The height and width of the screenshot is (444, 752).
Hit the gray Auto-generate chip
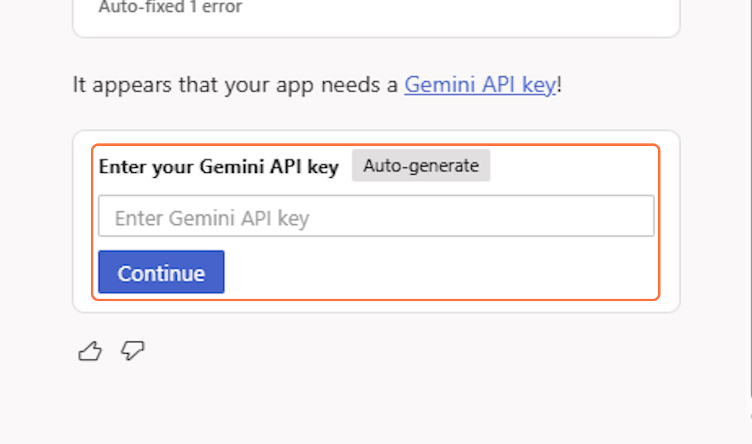tap(420, 166)
